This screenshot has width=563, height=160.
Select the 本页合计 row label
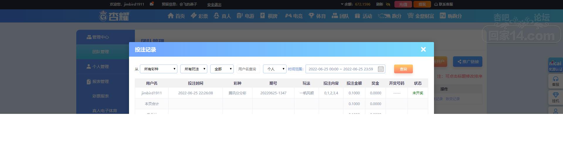pyautogui.click(x=152, y=104)
